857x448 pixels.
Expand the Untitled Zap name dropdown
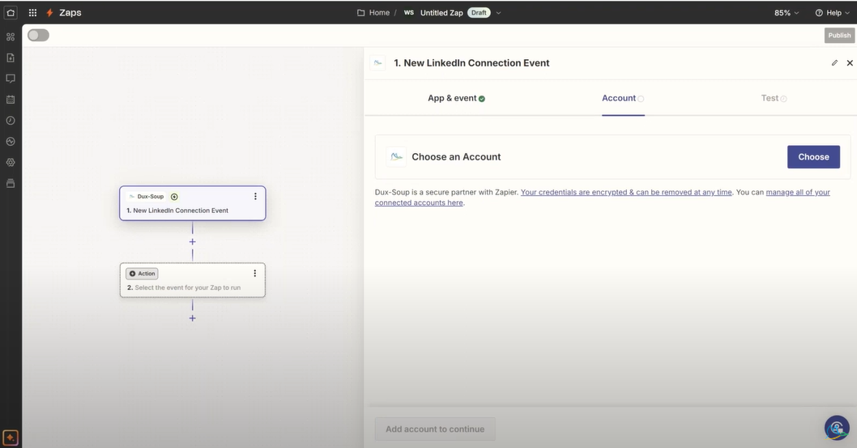[x=498, y=13]
